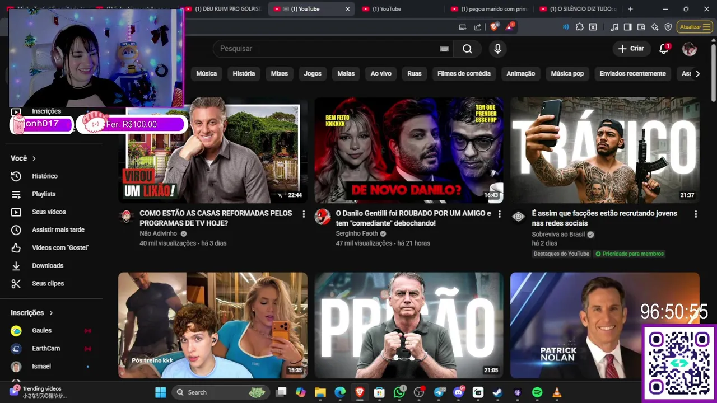717x403 pixels.
Task: Click the Brave Shields lion icon
Action: (x=494, y=26)
